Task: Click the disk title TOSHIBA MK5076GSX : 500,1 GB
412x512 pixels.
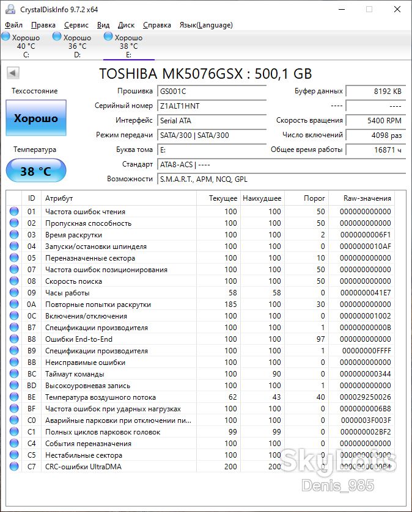Action: (205, 74)
